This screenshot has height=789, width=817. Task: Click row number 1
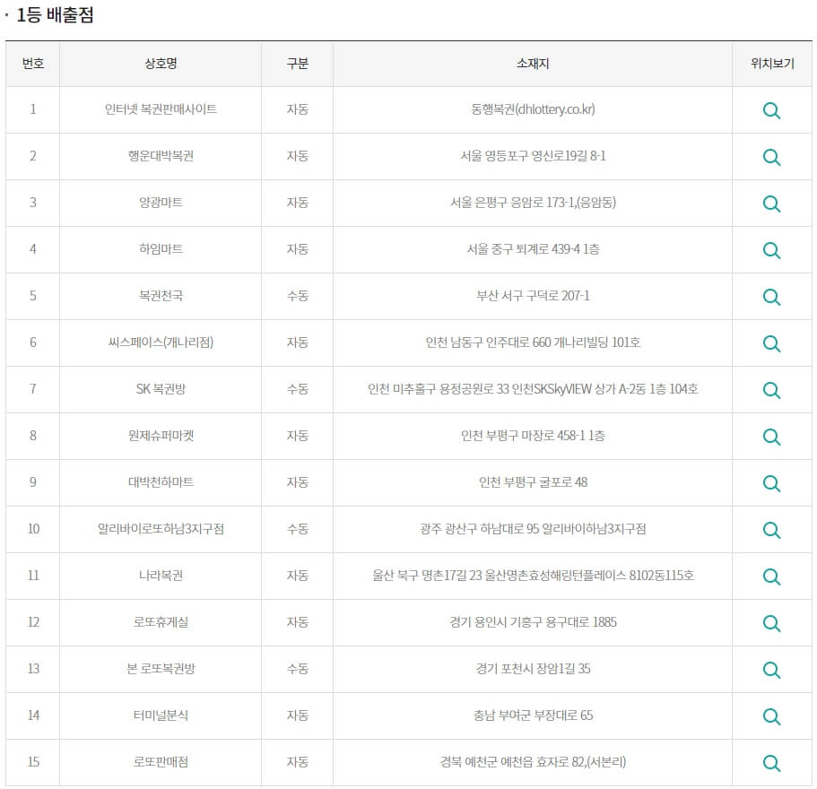pyautogui.click(x=33, y=108)
